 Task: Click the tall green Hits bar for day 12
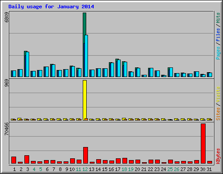click(84, 28)
